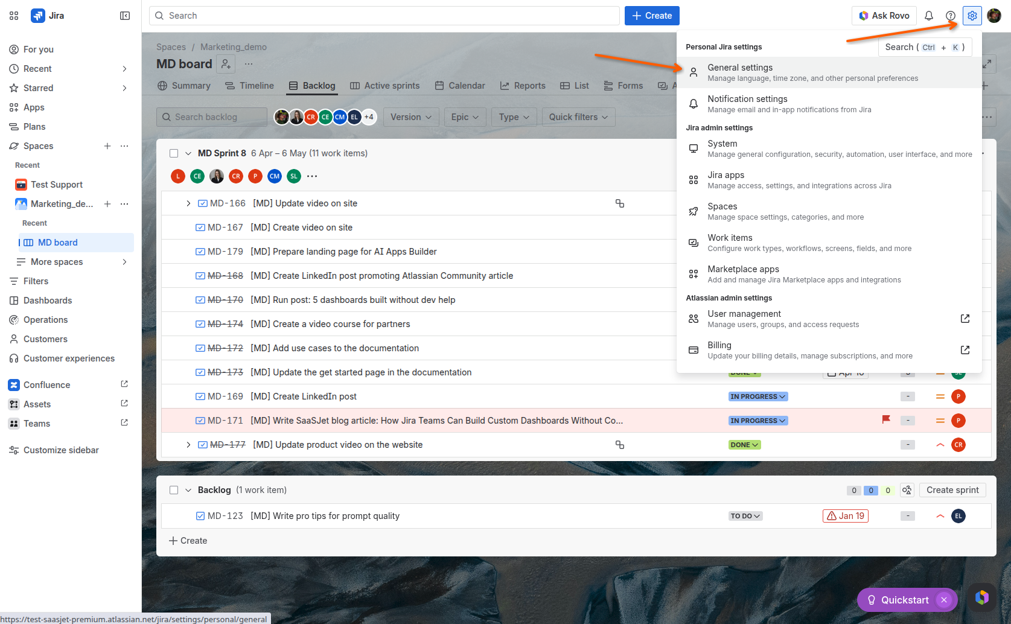Viewport: 1011px width, 624px height.
Task: Click the EL assignee avatar on MD-123
Action: tap(958, 516)
